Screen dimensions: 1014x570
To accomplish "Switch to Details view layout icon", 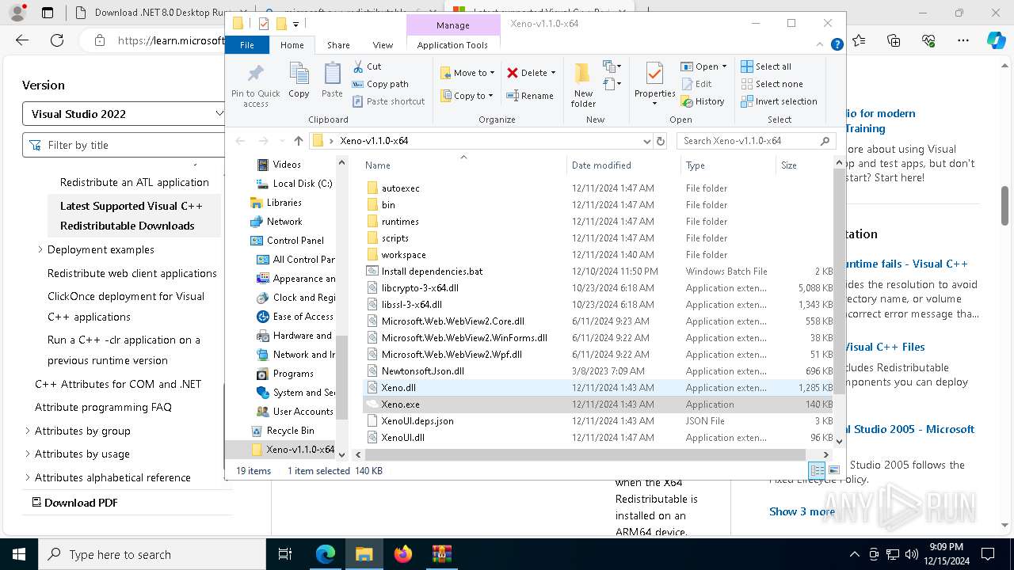I will (x=817, y=470).
